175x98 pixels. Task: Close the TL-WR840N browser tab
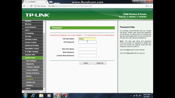coord(46,2)
